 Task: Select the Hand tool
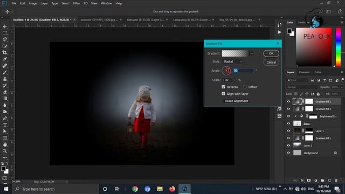click(x=5, y=144)
